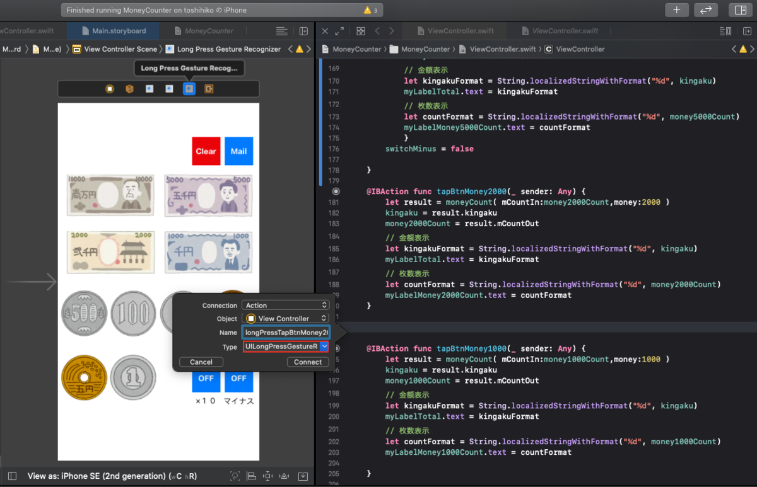Toggle the マイナス OFF button on canvas
The width and height of the screenshot is (757, 487).
pyautogui.click(x=238, y=382)
